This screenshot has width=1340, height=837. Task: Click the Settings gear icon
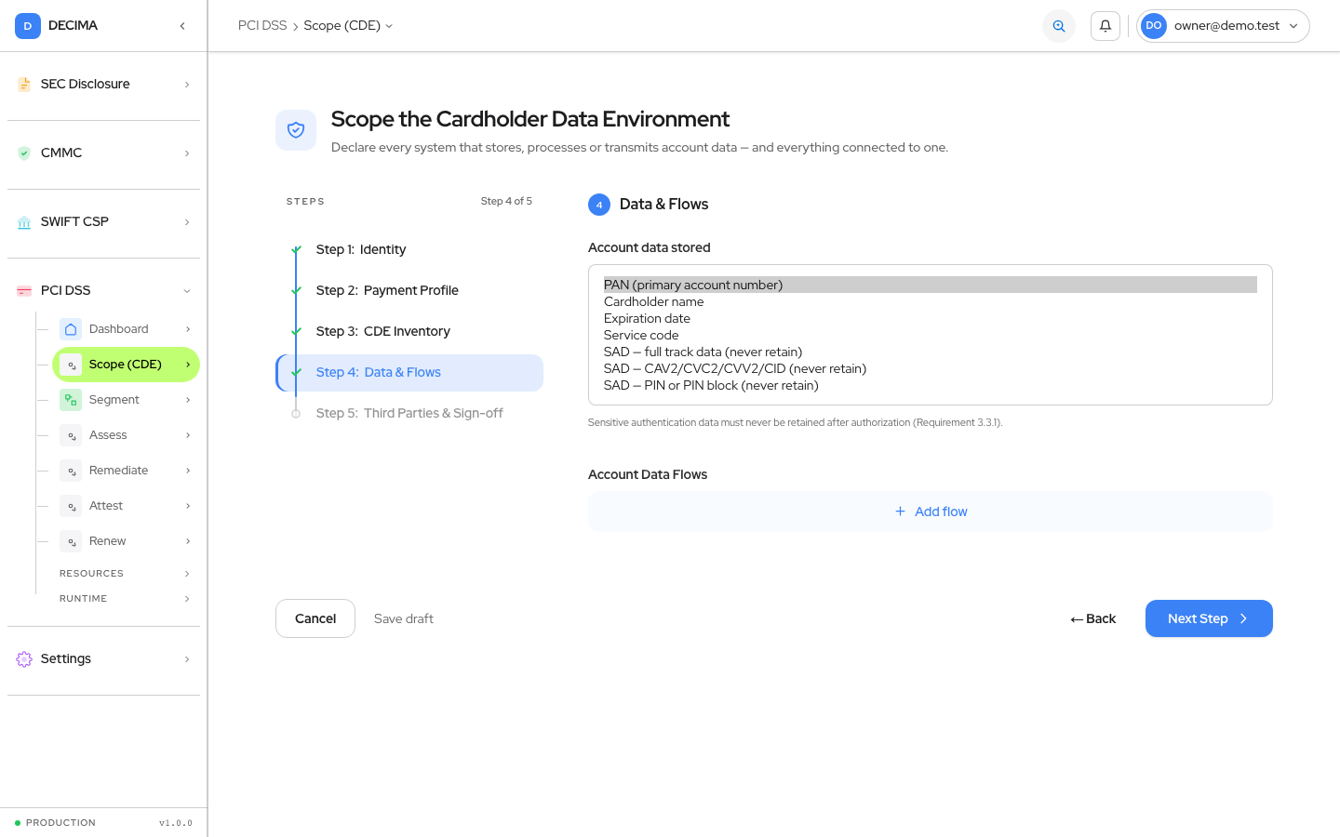[24, 659]
